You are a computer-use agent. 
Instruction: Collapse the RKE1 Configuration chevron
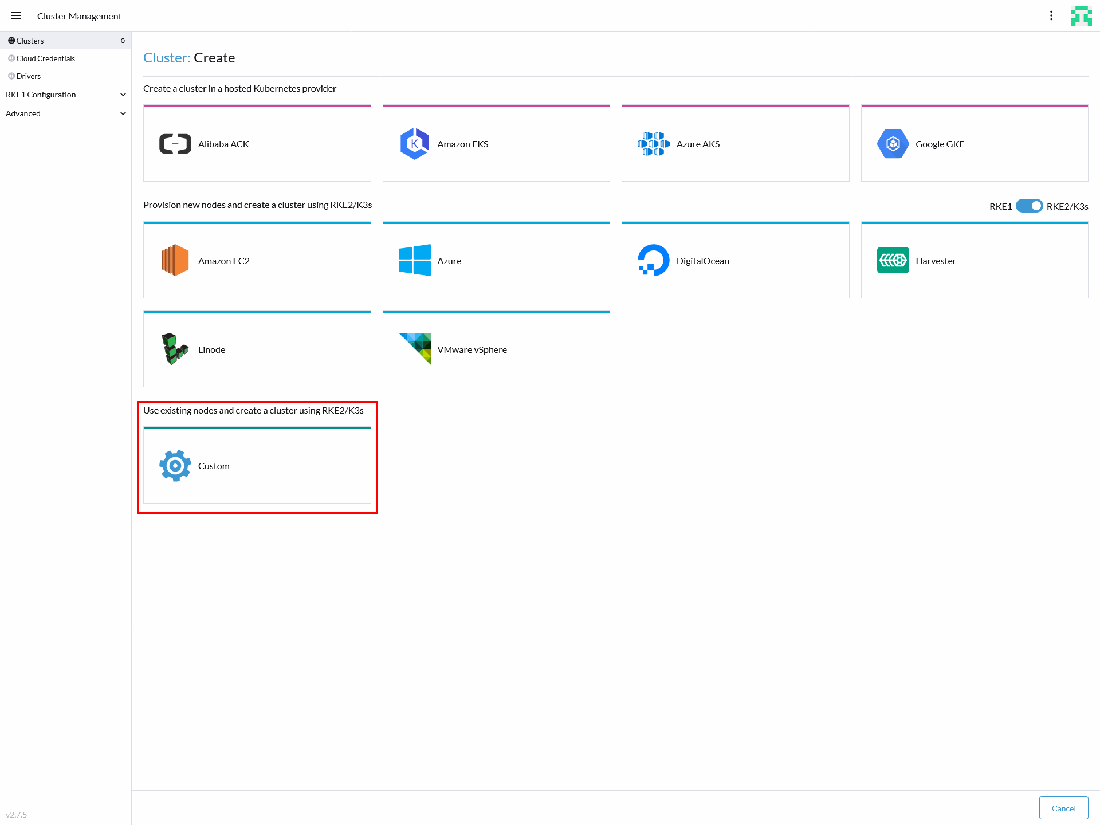tap(123, 94)
